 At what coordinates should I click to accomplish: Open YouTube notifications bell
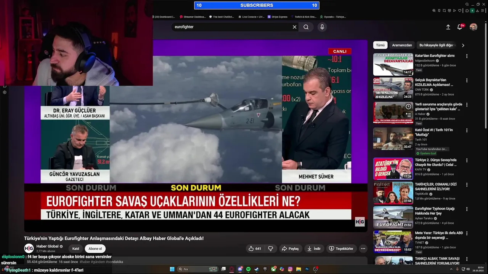coord(460,27)
